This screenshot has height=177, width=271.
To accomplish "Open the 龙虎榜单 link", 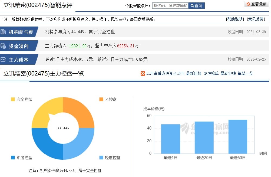I will pyautogui.click(x=211, y=74).
